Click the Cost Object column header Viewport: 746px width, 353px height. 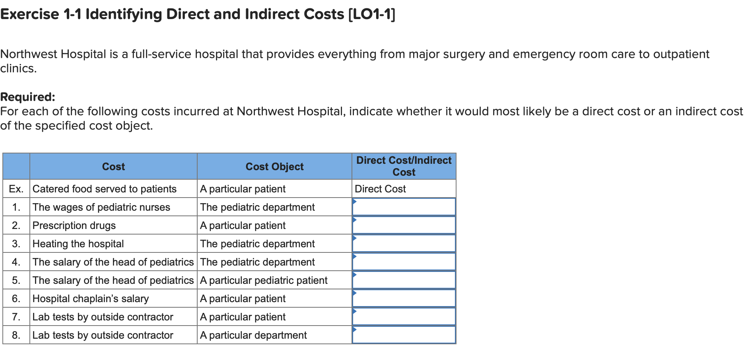(x=274, y=166)
